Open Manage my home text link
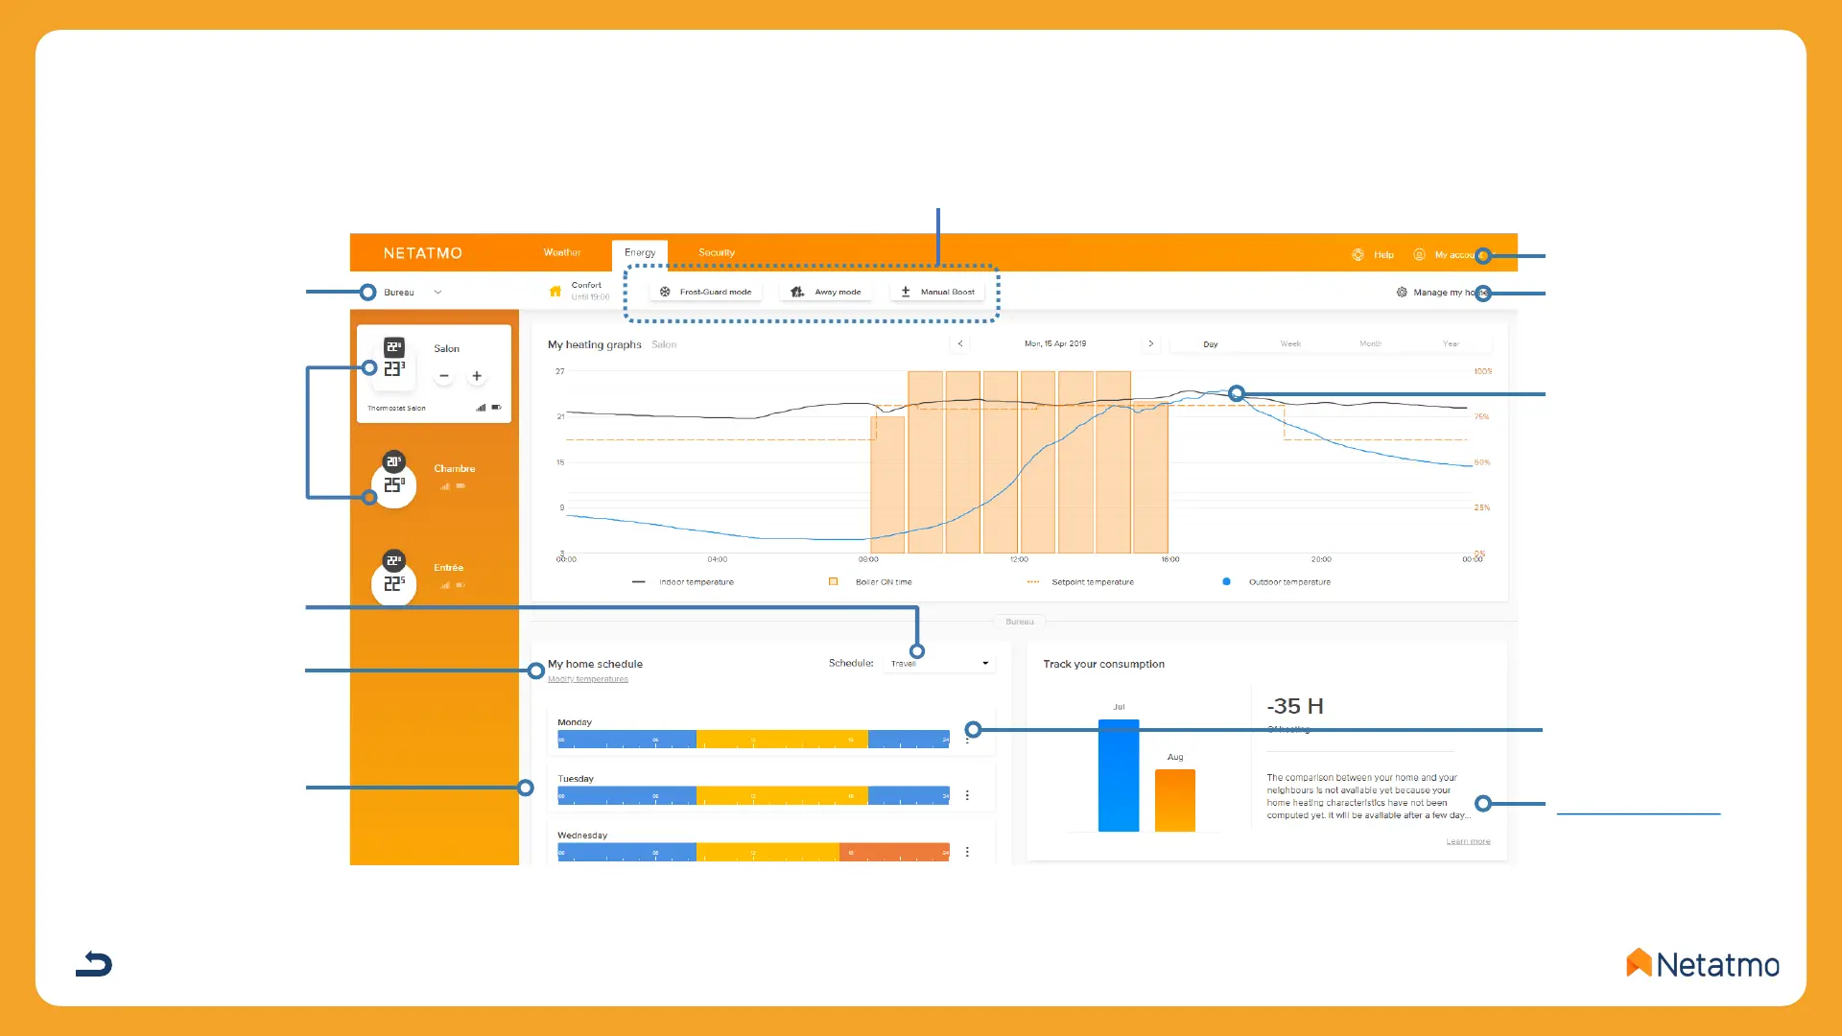This screenshot has width=1842, height=1036. click(1450, 293)
